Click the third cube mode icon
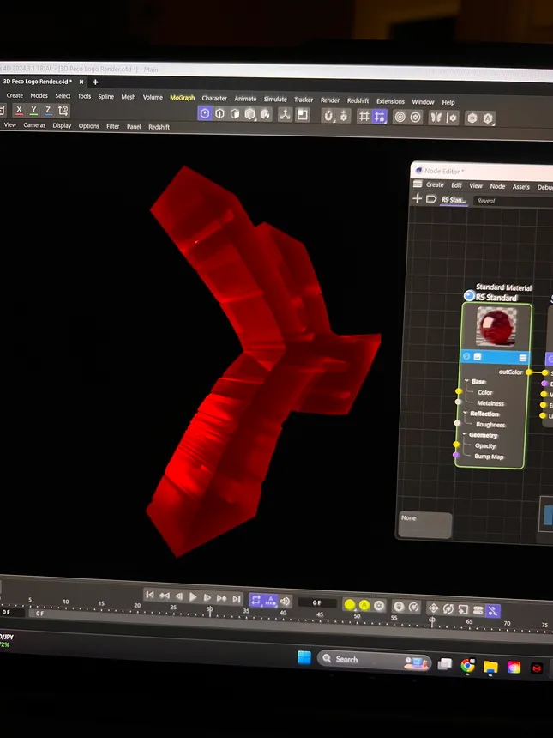This screenshot has width=553, height=738. [235, 114]
